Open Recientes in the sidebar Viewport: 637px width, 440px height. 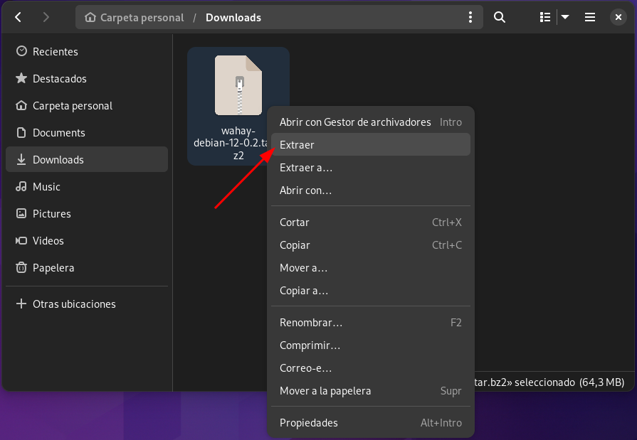pos(55,52)
